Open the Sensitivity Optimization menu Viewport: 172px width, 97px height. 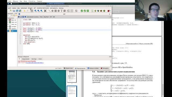coord(43,8)
